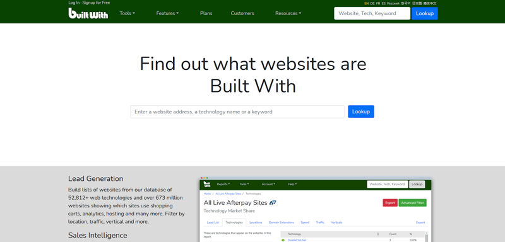Click the 'Find out what websites are Built With' headline
This screenshot has height=242, width=505.
253,74
